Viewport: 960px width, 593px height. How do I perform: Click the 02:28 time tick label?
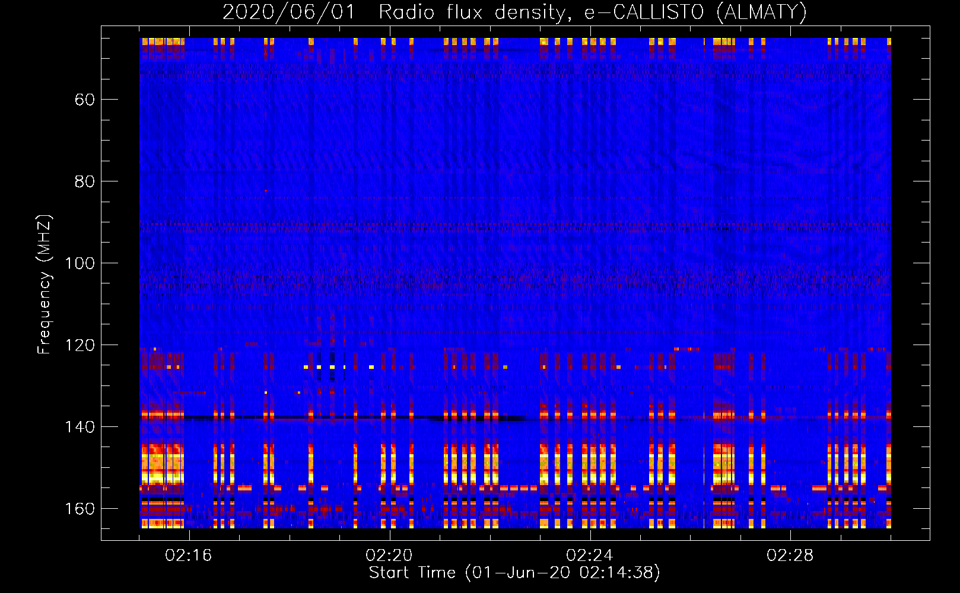791,556
